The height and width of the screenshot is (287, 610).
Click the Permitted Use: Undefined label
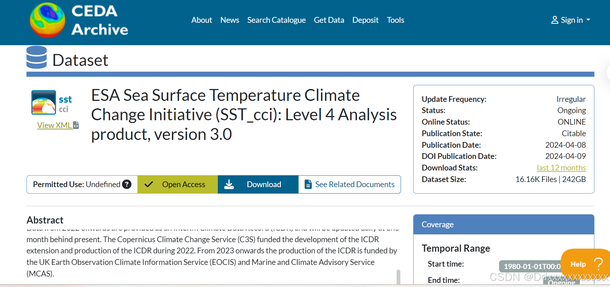pos(77,184)
